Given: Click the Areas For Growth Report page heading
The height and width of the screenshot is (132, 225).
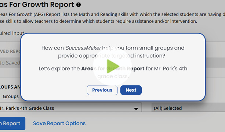Looking at the screenshot, I should 37,5.
